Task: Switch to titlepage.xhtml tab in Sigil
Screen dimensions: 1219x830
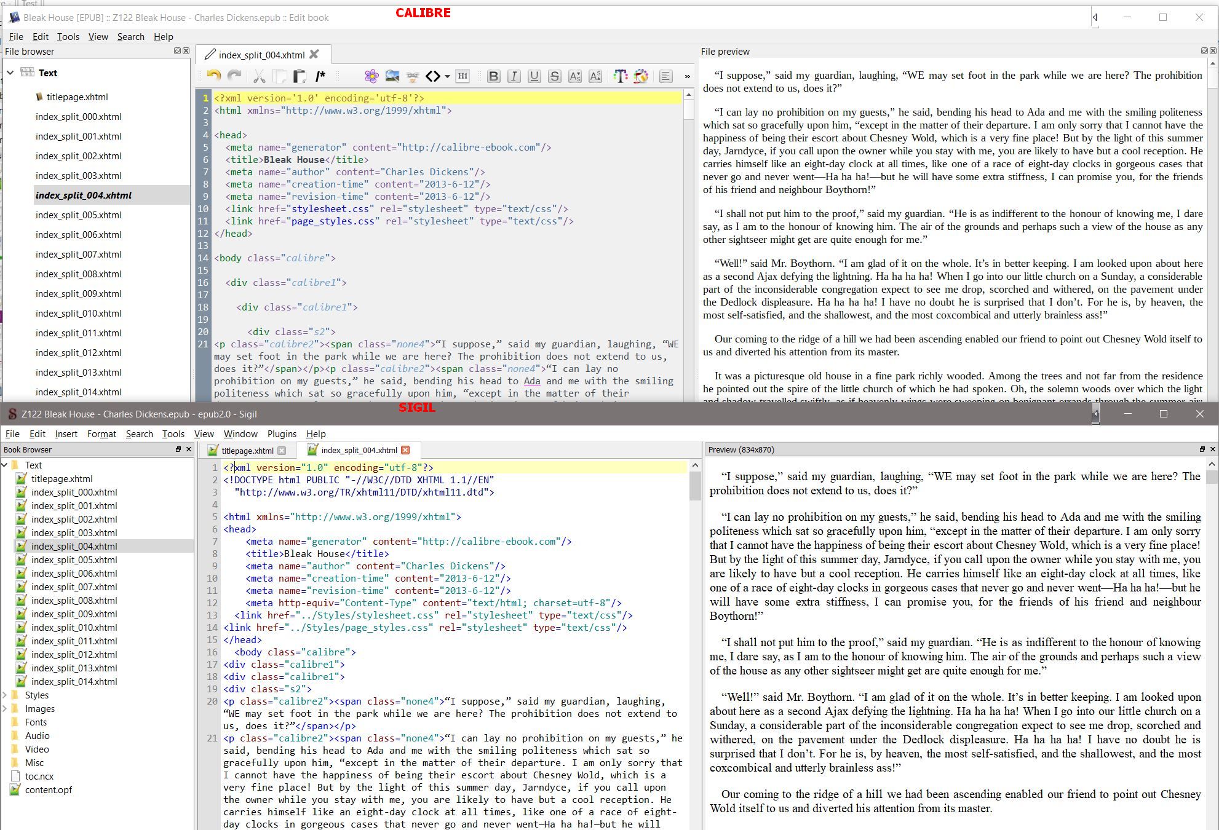Action: pos(247,451)
